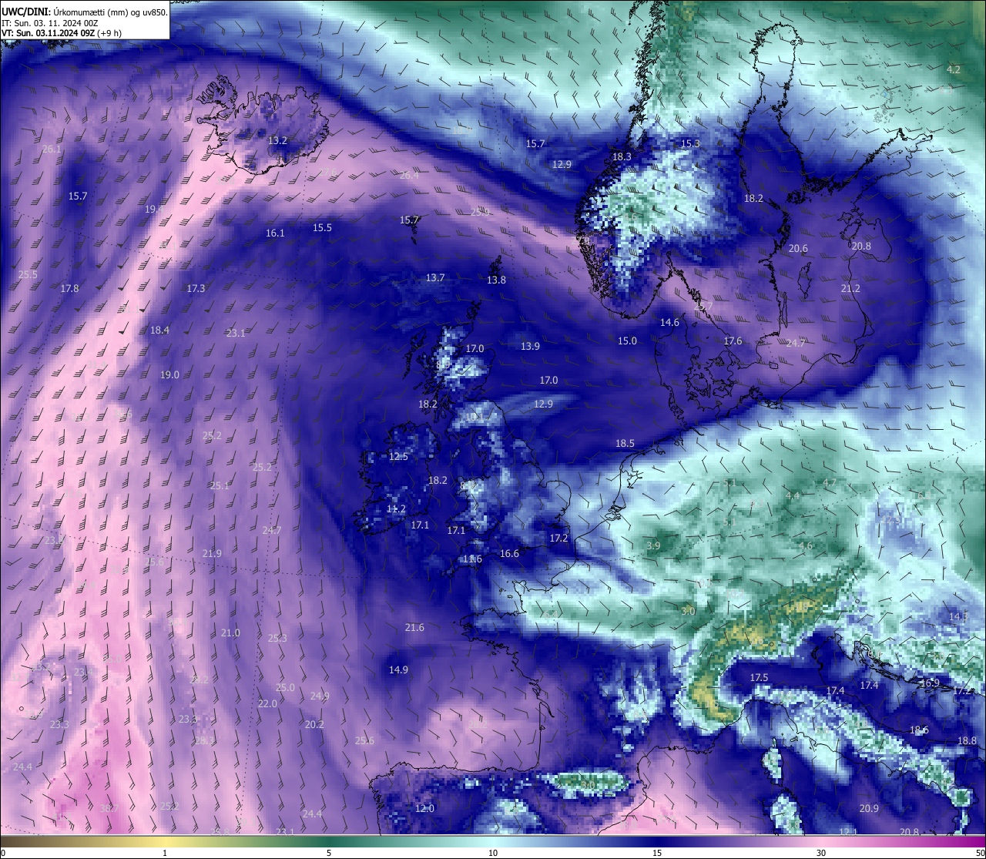Image resolution: width=986 pixels, height=859 pixels.
Task: Click the 13.7 value label
Action: point(435,277)
